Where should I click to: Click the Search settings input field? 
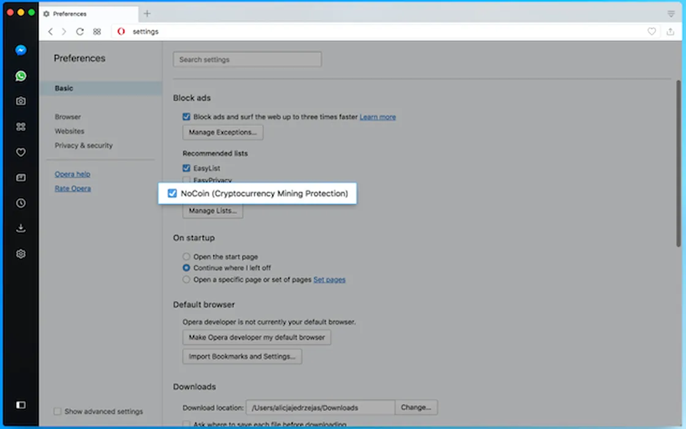click(x=247, y=59)
